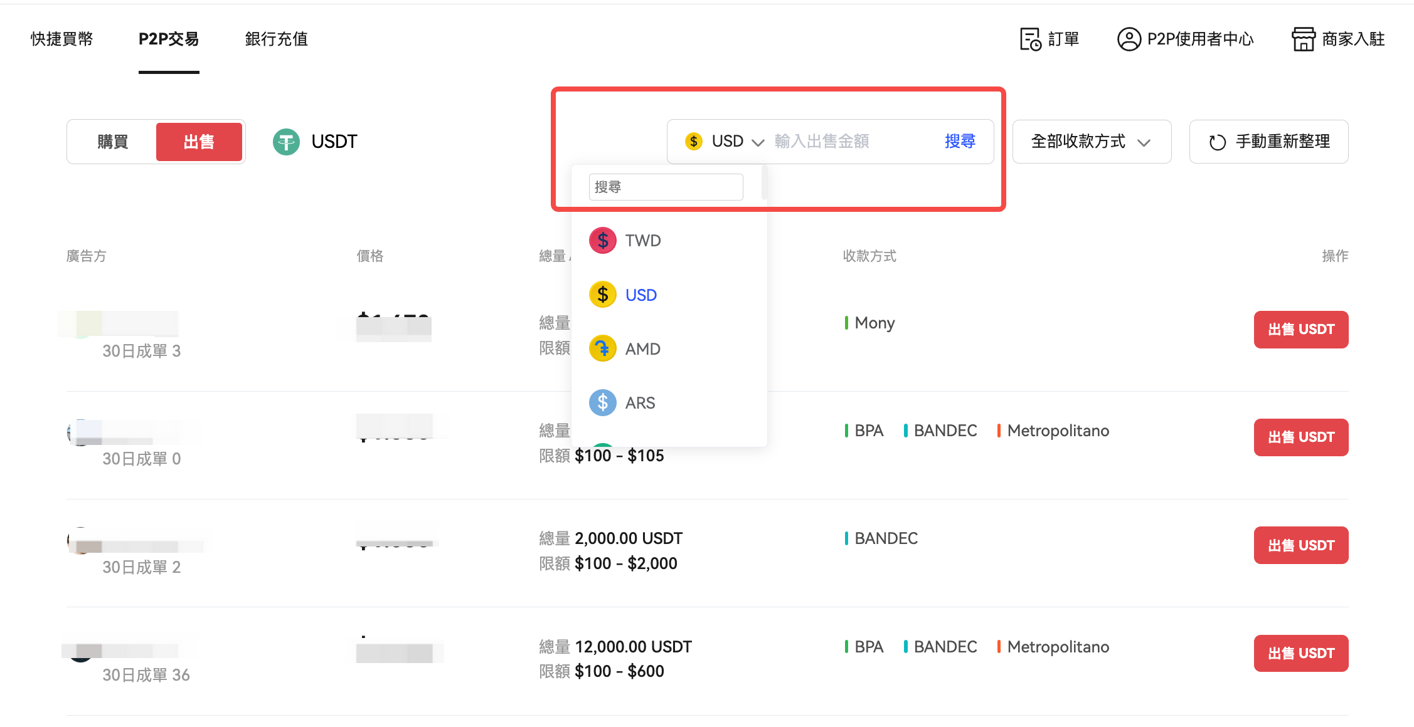Open the 快捷買幣 tab

[x=61, y=39]
